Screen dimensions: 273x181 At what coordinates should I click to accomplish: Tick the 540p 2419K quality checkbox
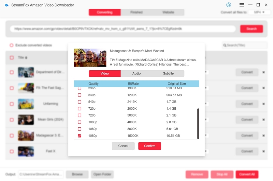[80, 102]
